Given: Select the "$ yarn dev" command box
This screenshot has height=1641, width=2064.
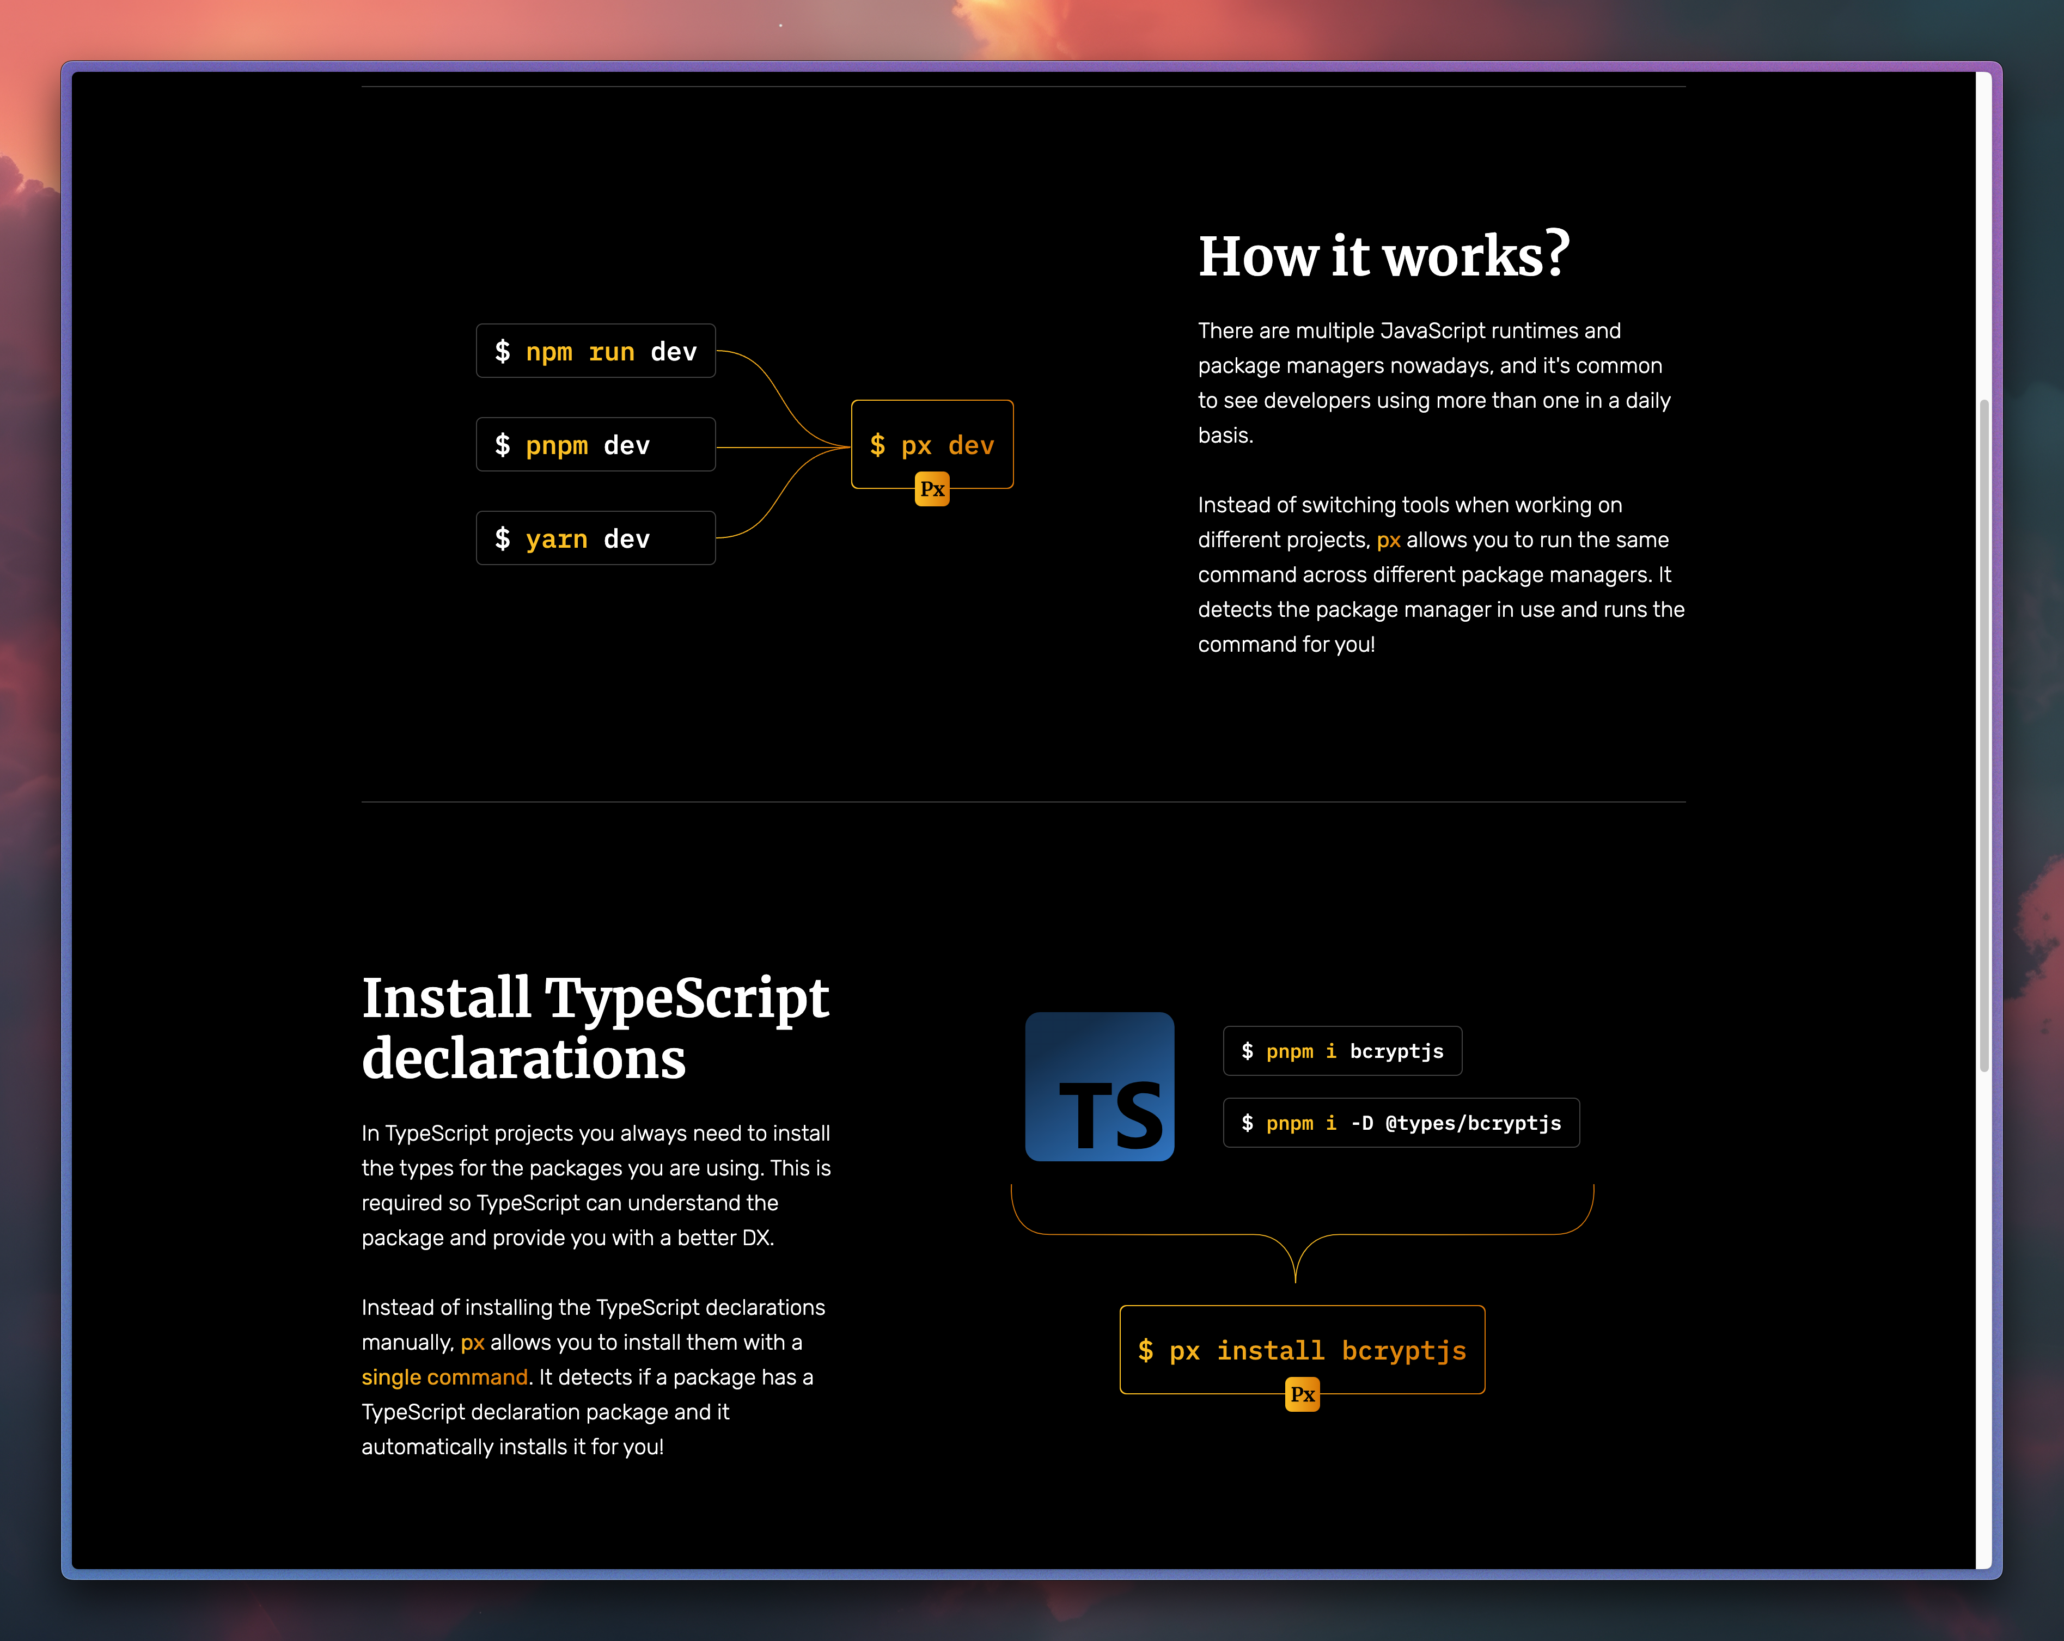Looking at the screenshot, I should pos(595,538).
